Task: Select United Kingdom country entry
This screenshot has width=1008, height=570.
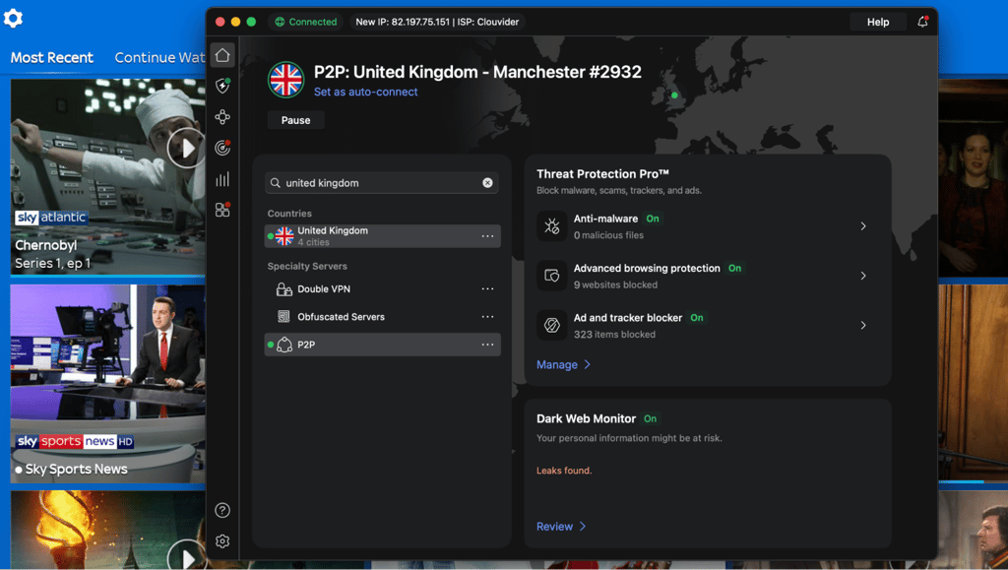Action: pyautogui.click(x=383, y=236)
